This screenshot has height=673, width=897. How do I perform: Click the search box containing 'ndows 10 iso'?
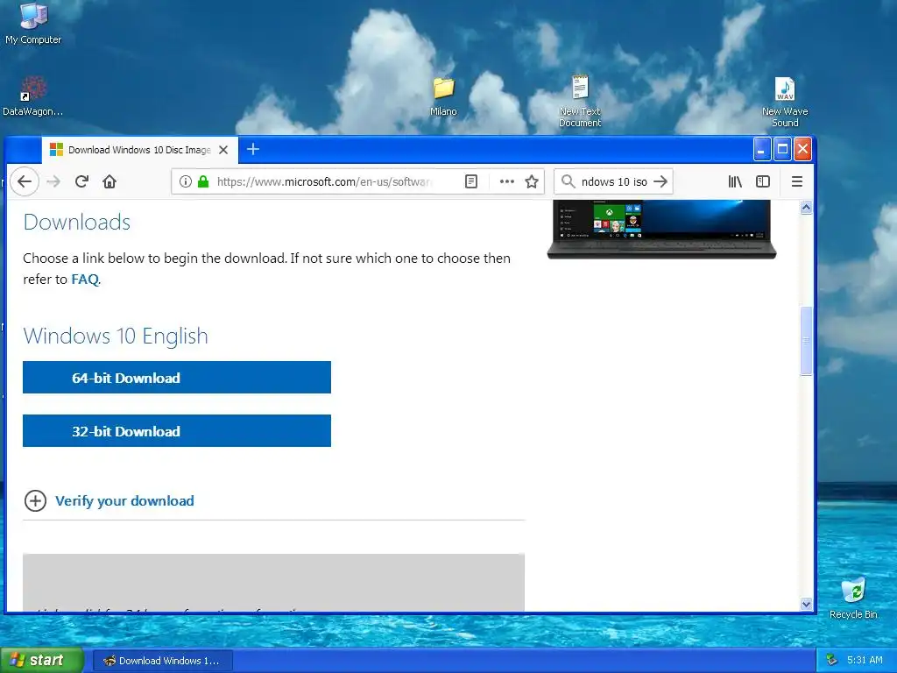[x=614, y=182]
